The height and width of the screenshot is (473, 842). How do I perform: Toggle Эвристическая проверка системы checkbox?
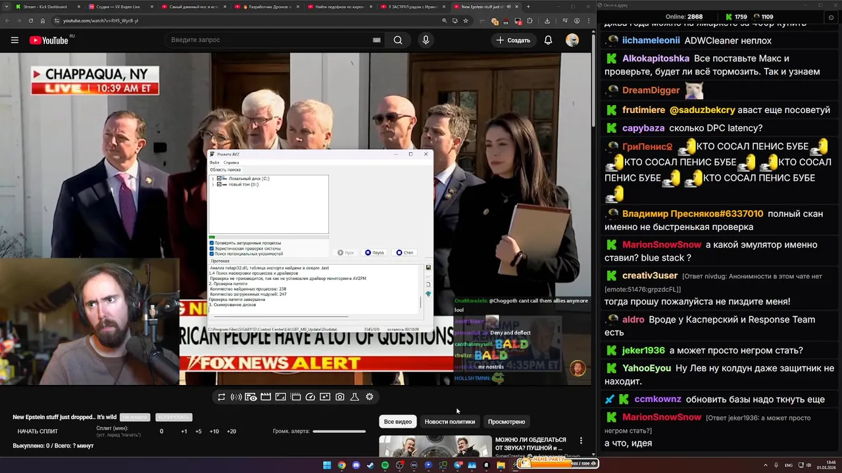[x=211, y=248]
